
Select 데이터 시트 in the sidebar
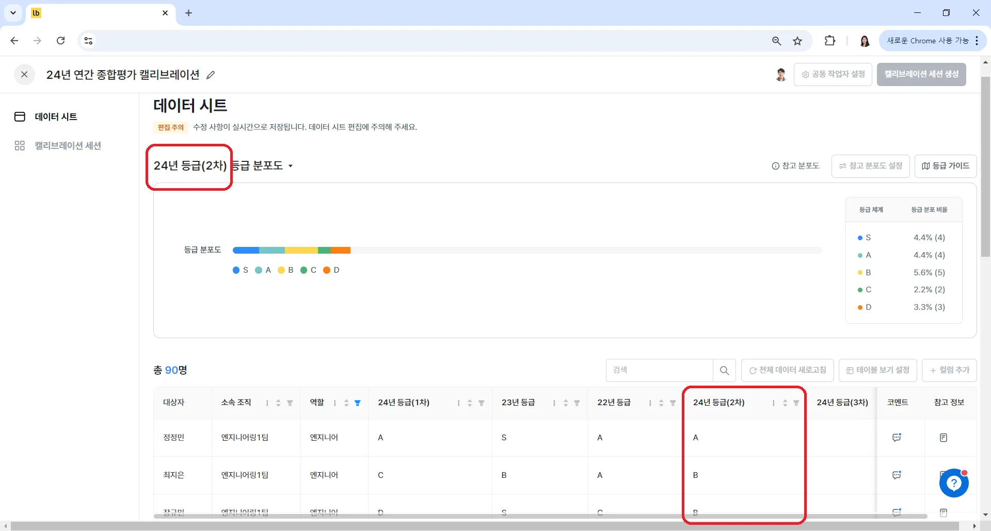coord(56,117)
